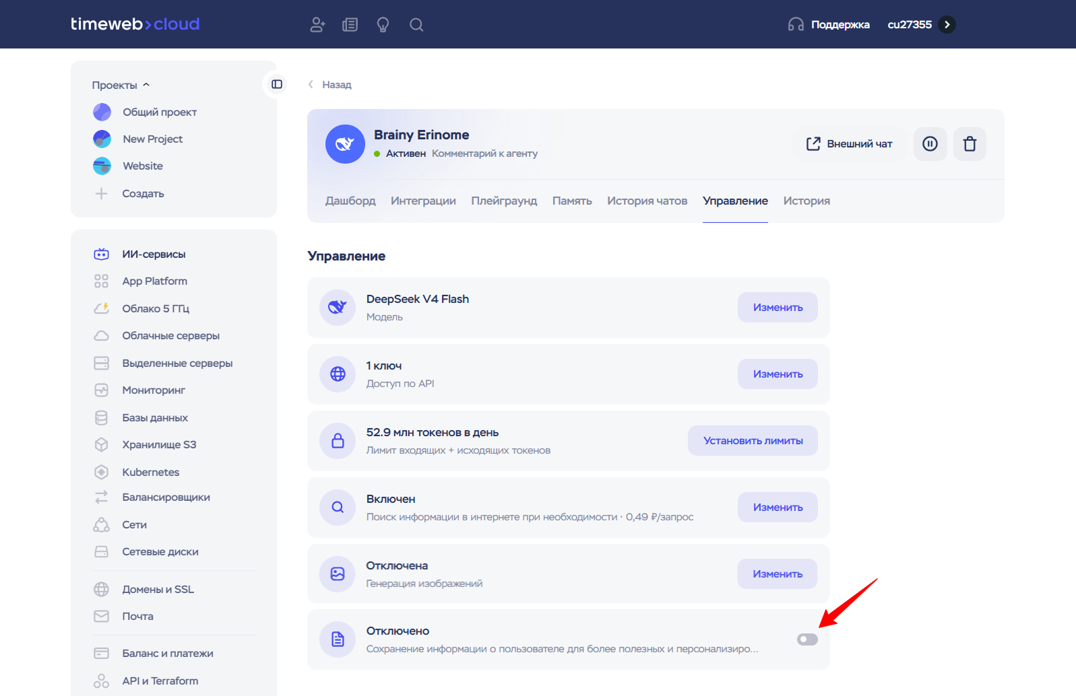
Task: Open ИИ-сервисы robot icon in sidebar
Action: 101,254
